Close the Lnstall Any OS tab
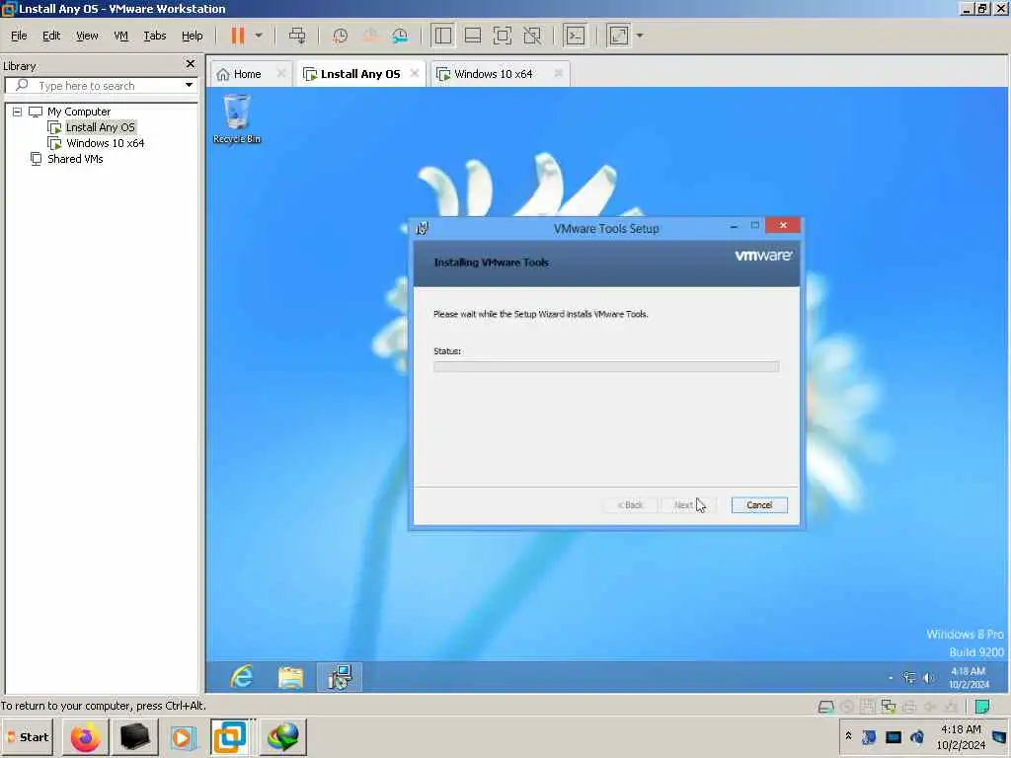This screenshot has width=1011, height=758. (x=415, y=73)
